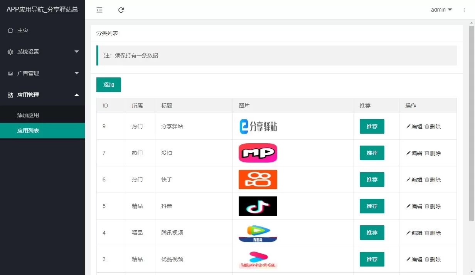This screenshot has height=275, width=475.
Task: Edit the 快手 row
Action: click(414, 180)
